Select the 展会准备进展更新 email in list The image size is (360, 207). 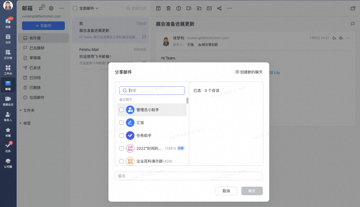coord(110,30)
